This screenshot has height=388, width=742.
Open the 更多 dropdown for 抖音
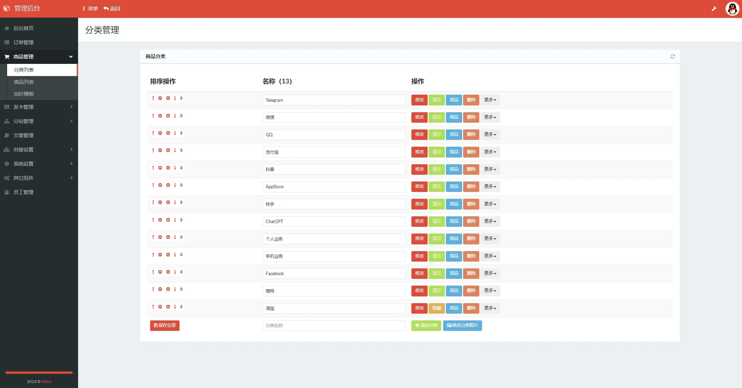(490, 169)
